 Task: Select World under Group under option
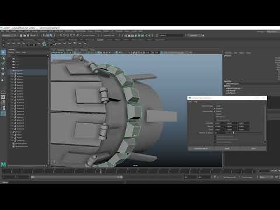(x=215, y=114)
